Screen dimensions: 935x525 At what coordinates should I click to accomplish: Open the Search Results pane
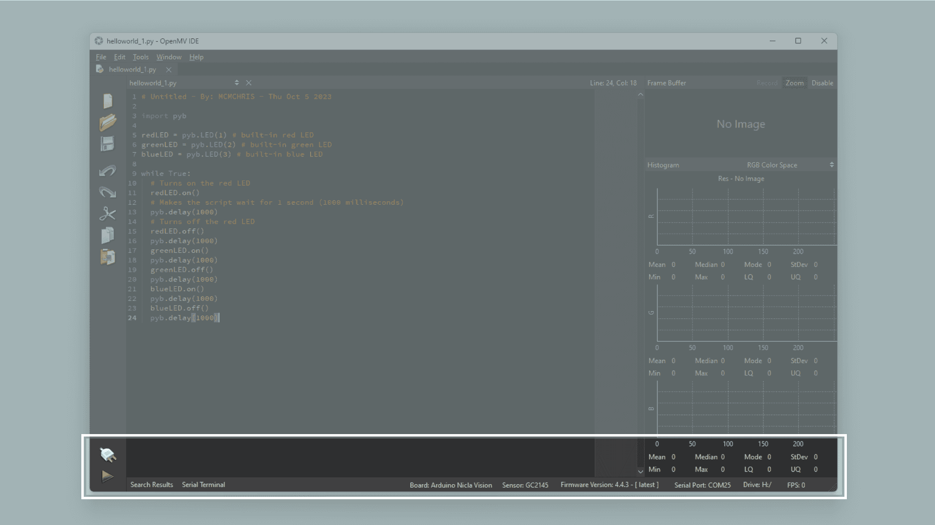pyautogui.click(x=151, y=485)
